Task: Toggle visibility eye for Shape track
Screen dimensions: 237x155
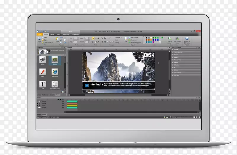Action: [63, 104]
